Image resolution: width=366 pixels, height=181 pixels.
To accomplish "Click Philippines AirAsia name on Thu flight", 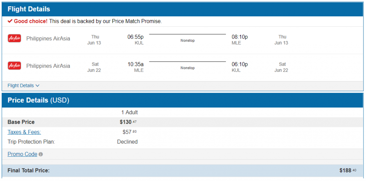I will pos(48,38).
